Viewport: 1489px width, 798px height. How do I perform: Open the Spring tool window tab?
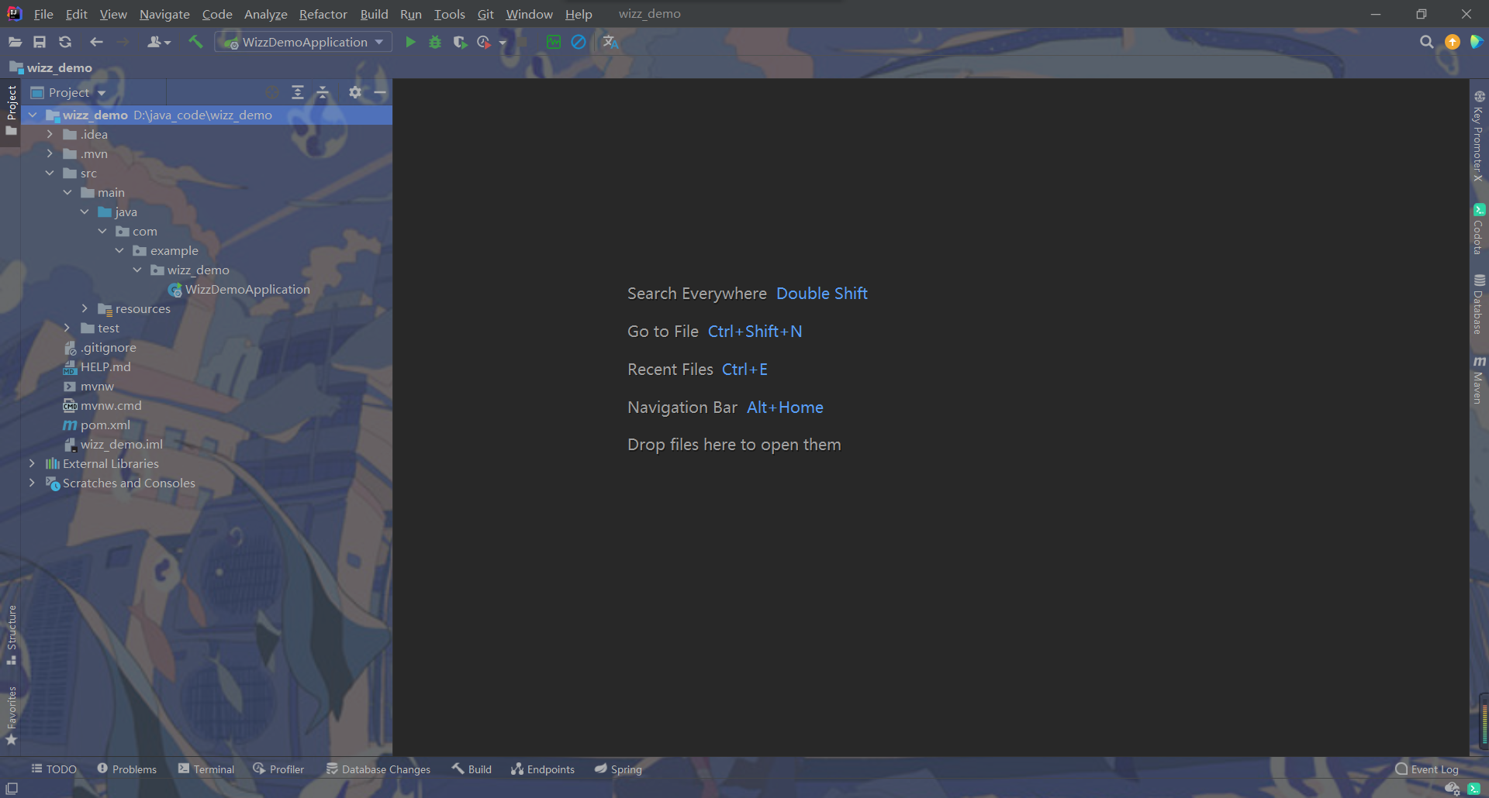[619, 769]
